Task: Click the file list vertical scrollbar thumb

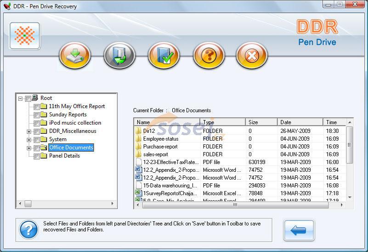Action: [350, 145]
